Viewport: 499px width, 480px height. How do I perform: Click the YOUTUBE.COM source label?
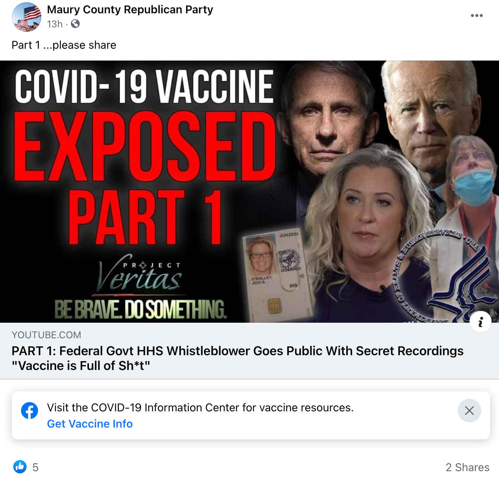(47, 335)
